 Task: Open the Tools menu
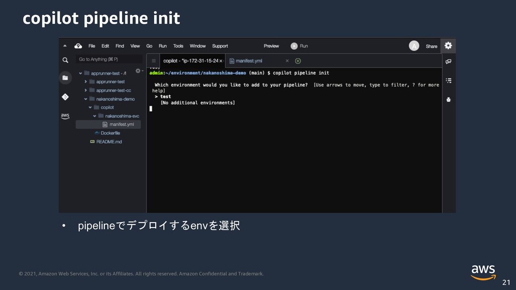[178, 46]
